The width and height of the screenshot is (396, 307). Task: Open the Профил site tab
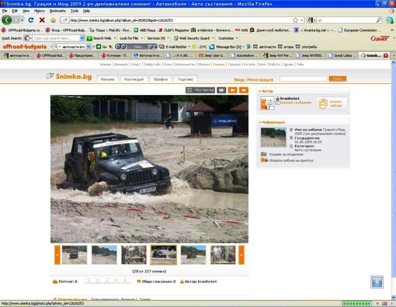coord(161,79)
